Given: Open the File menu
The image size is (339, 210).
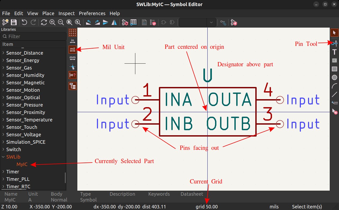Looking at the screenshot, I should [x=6, y=13].
